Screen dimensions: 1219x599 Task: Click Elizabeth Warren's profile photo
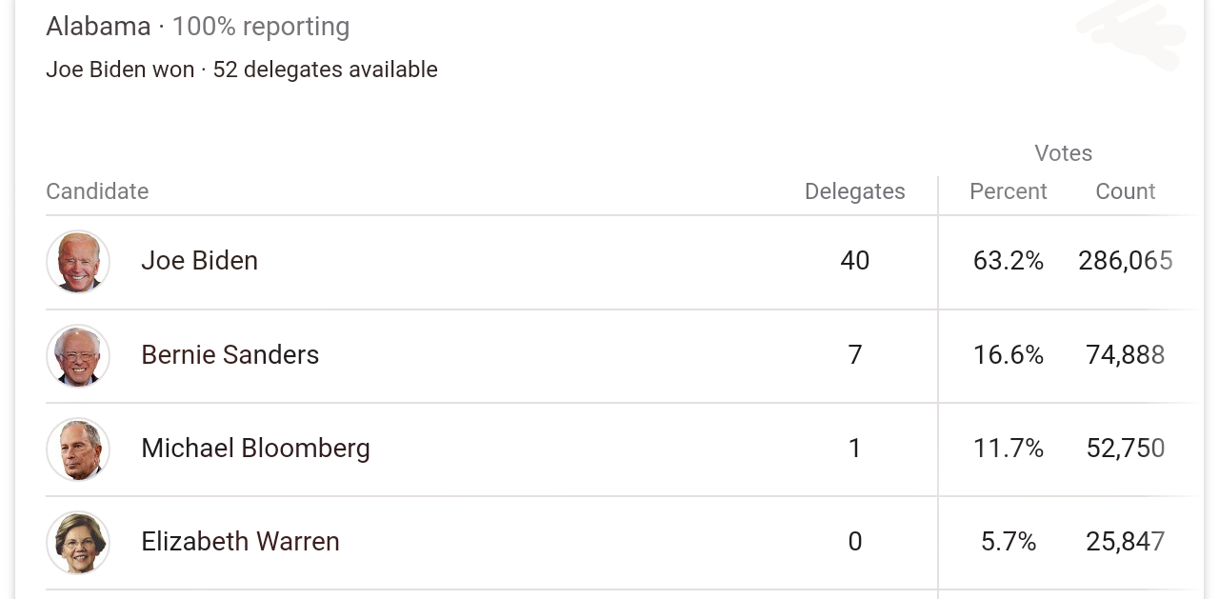(x=78, y=542)
